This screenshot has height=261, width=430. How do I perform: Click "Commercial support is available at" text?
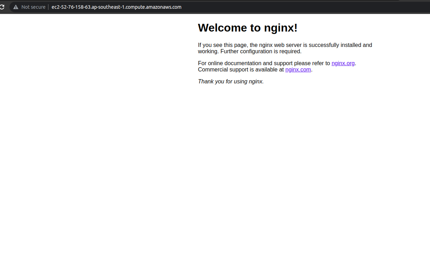pyautogui.click(x=241, y=70)
